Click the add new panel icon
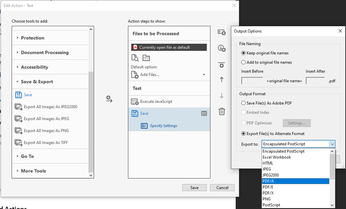This screenshot has height=209, width=346. [x=222, y=32]
